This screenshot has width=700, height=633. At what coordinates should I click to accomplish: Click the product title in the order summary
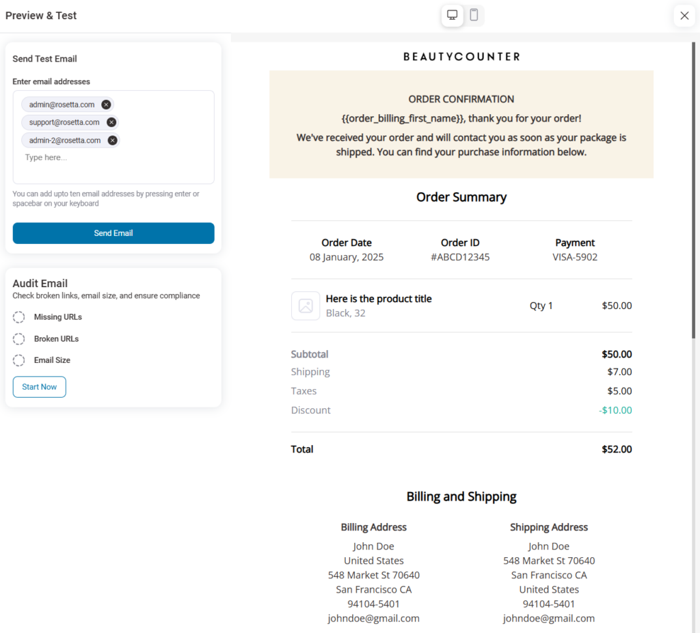click(378, 298)
